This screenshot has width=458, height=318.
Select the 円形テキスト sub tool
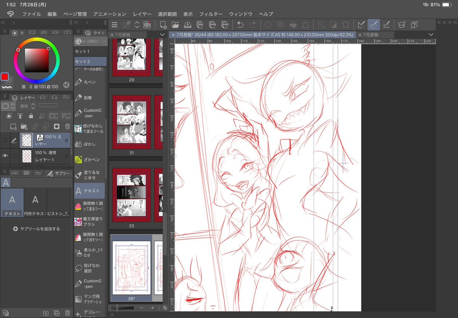35,203
